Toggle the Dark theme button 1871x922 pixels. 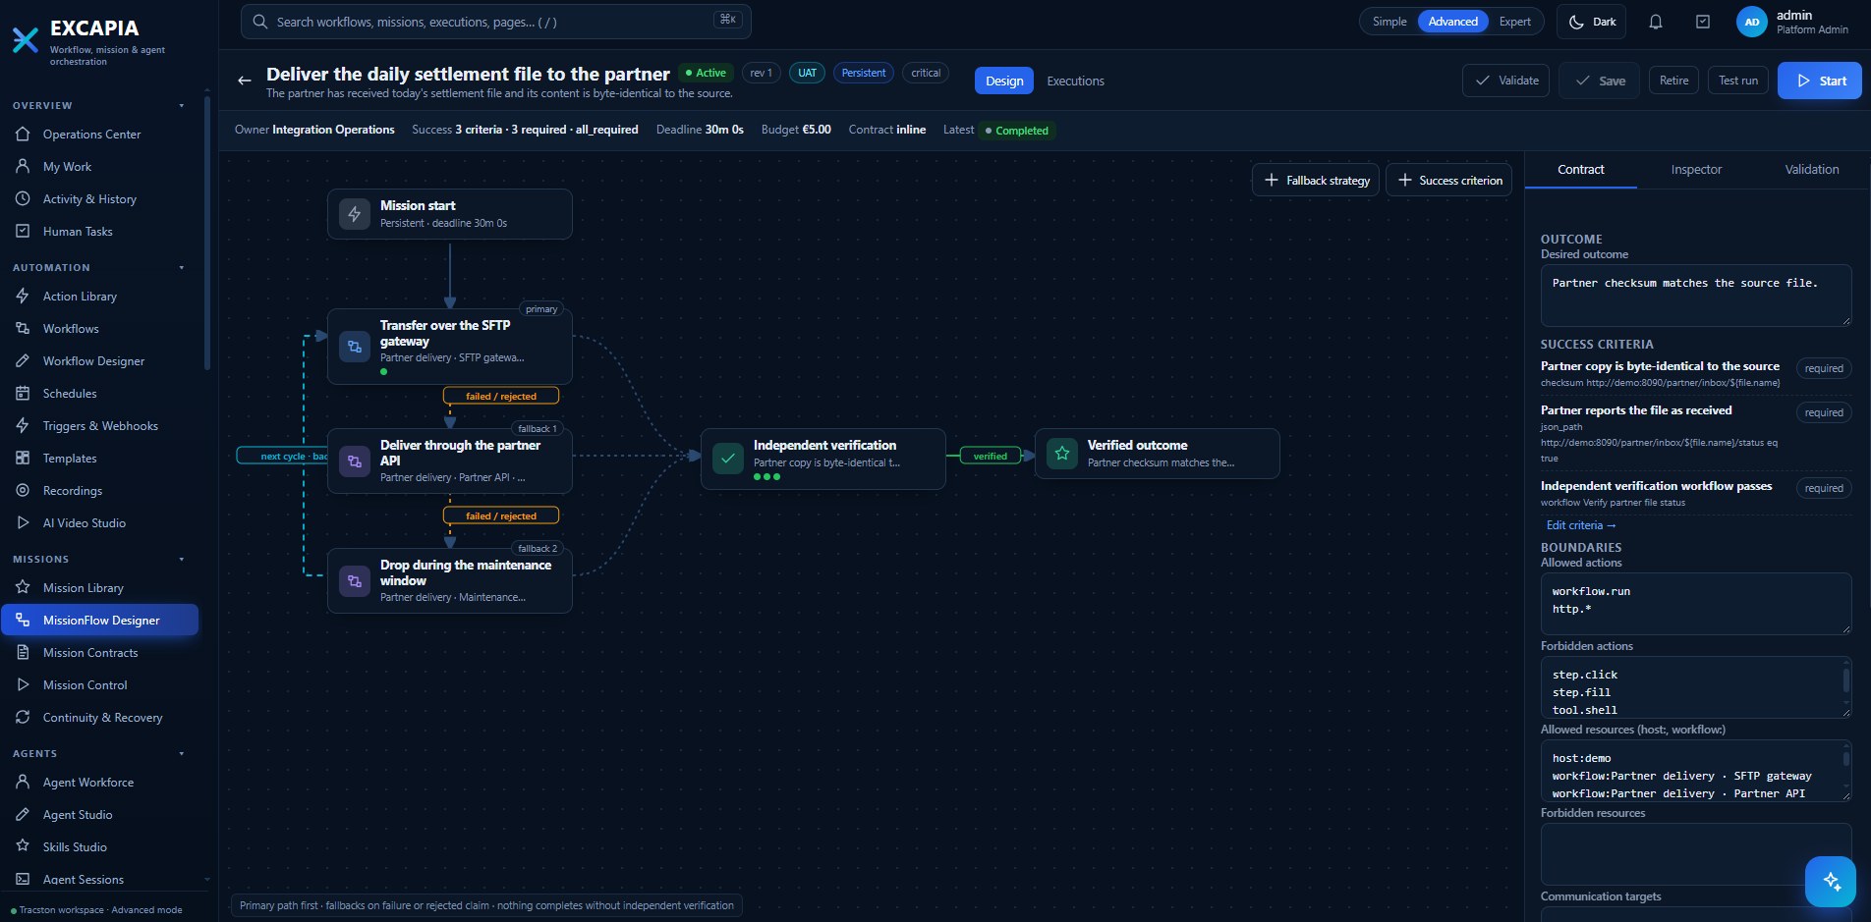1592,22
